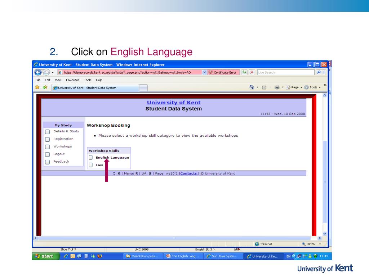This screenshot has height=277, width=369.
Task: Open the Contacts footer link
Action: (188, 173)
